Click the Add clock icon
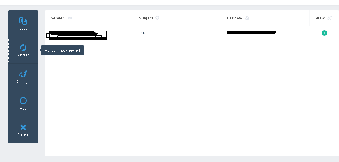The height and width of the screenshot is (162, 339). point(23,101)
